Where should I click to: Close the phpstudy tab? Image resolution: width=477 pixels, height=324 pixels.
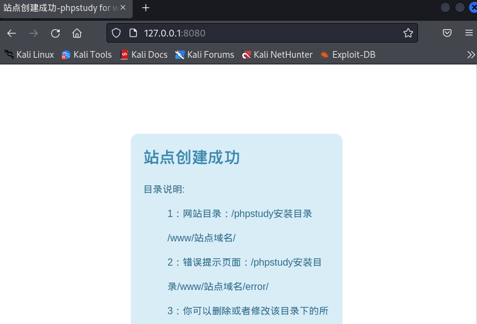click(x=123, y=7)
